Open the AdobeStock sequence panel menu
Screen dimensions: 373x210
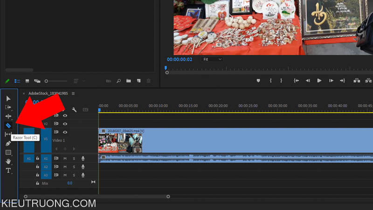73,93
